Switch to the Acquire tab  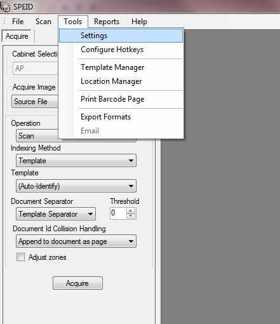17,36
